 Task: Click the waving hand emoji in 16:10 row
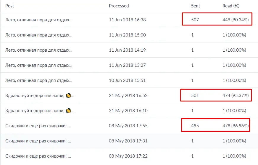point(68,111)
